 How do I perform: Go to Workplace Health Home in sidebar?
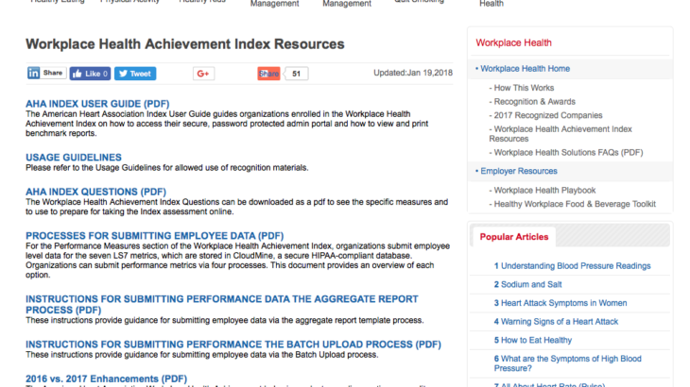pos(525,69)
